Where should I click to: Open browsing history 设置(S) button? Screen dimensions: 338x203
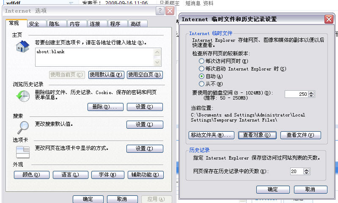coord(145,107)
